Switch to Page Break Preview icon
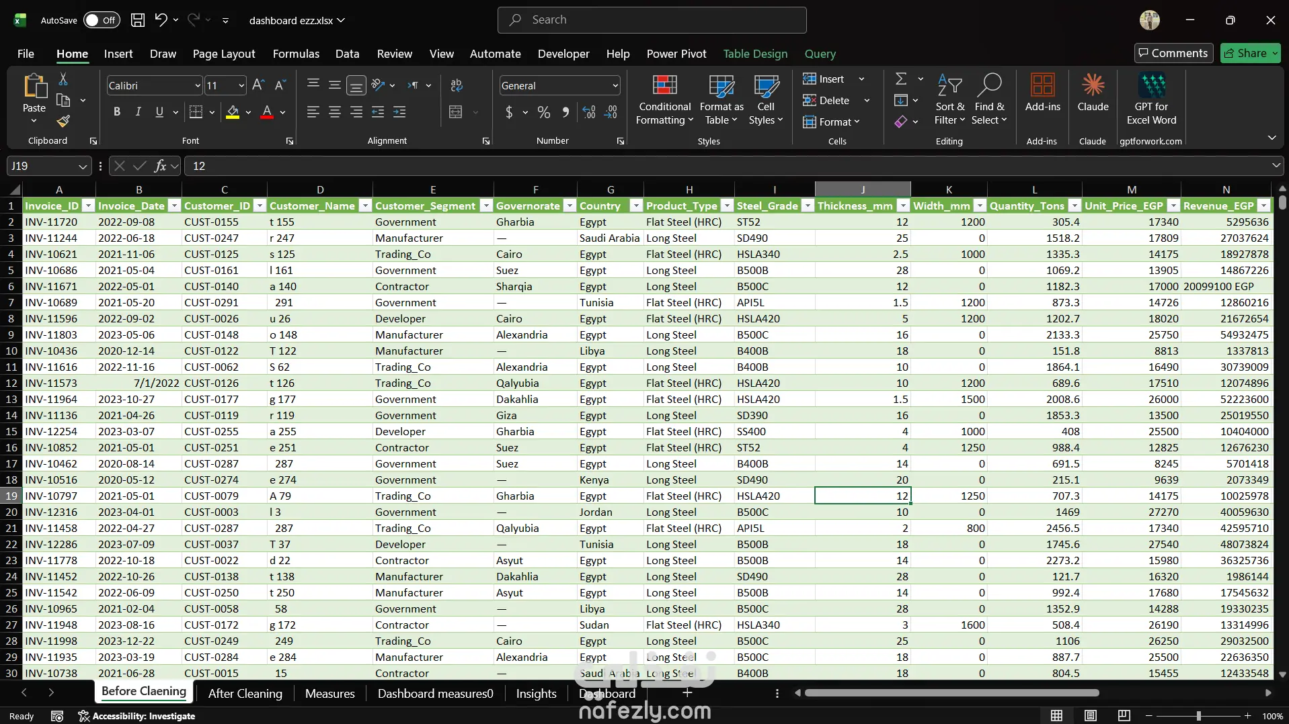Image resolution: width=1289 pixels, height=724 pixels. 1124,716
